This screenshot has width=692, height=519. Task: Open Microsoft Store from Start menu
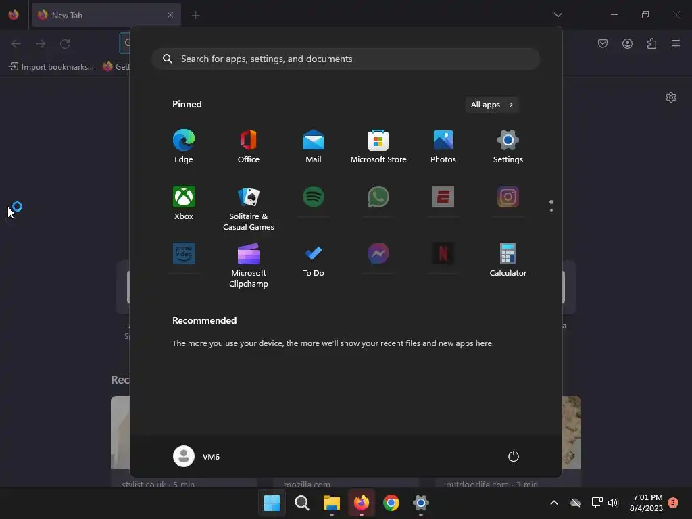pyautogui.click(x=378, y=147)
